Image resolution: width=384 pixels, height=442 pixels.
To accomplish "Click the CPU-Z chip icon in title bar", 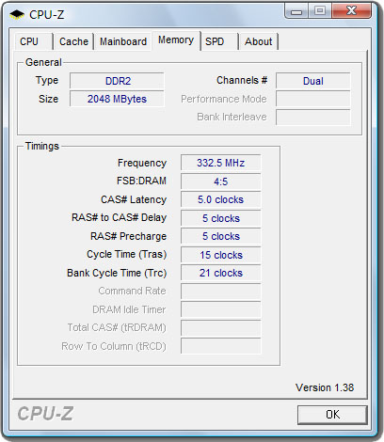I will click(17, 15).
